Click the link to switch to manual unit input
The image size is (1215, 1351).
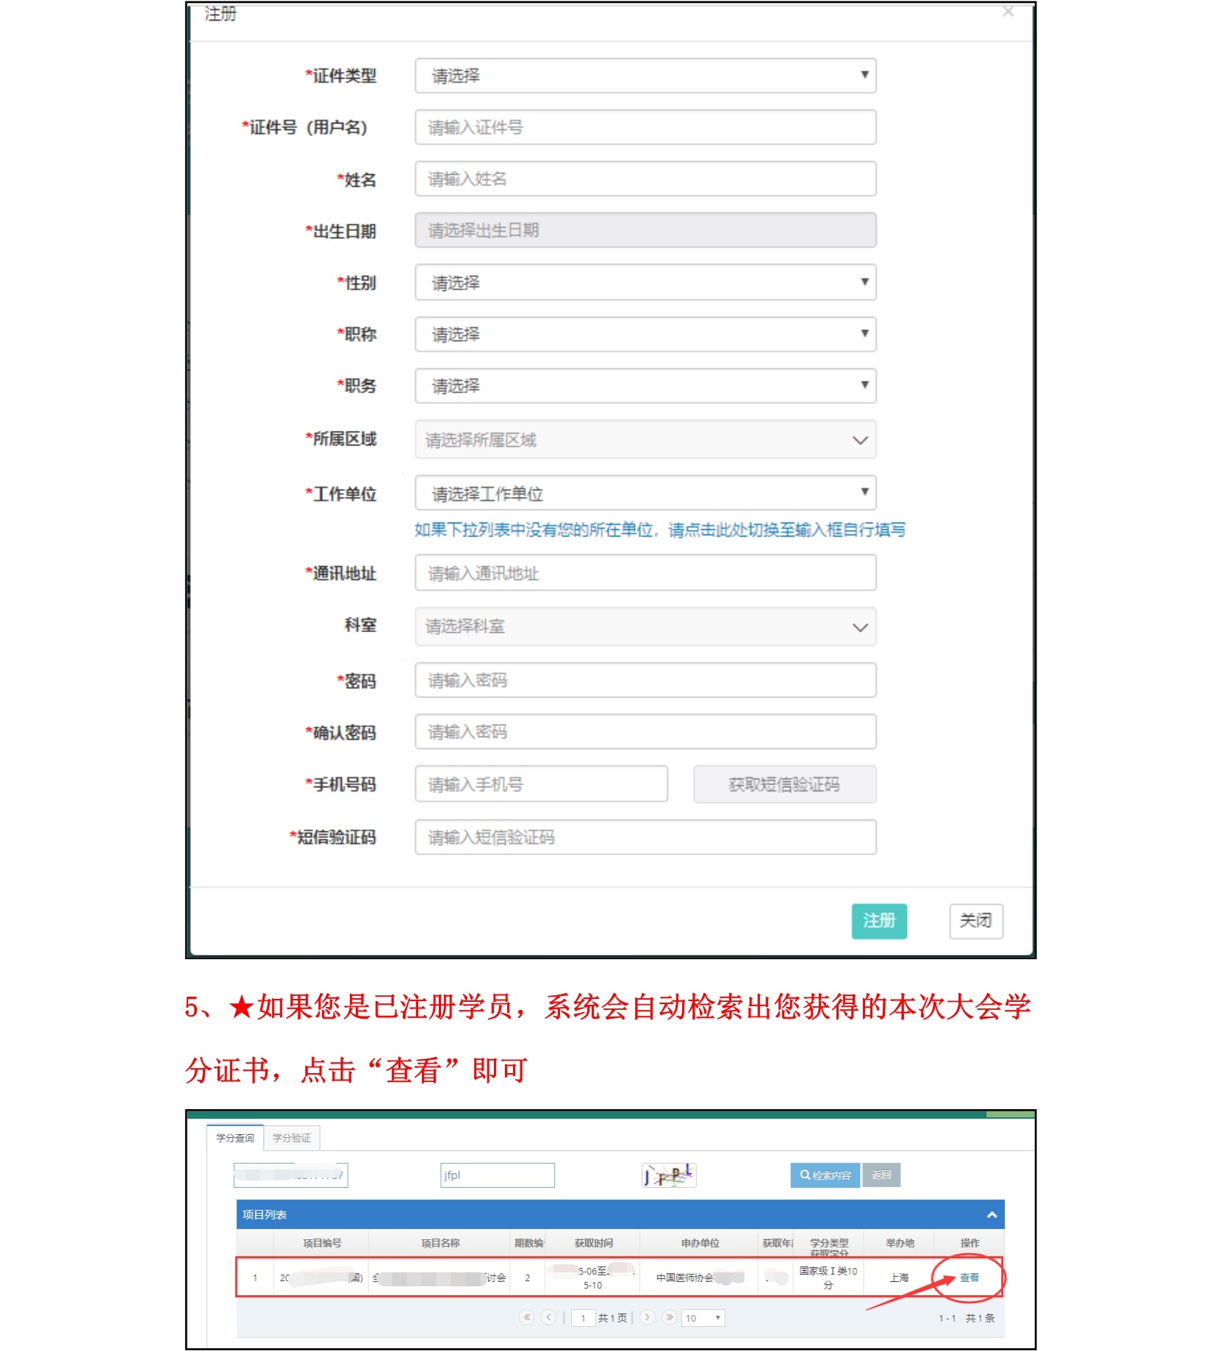(659, 530)
